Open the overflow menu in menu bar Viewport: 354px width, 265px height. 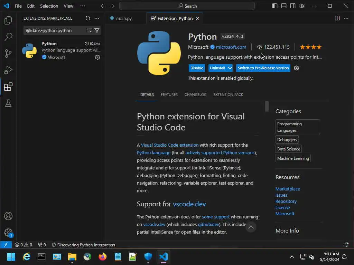(83, 6)
